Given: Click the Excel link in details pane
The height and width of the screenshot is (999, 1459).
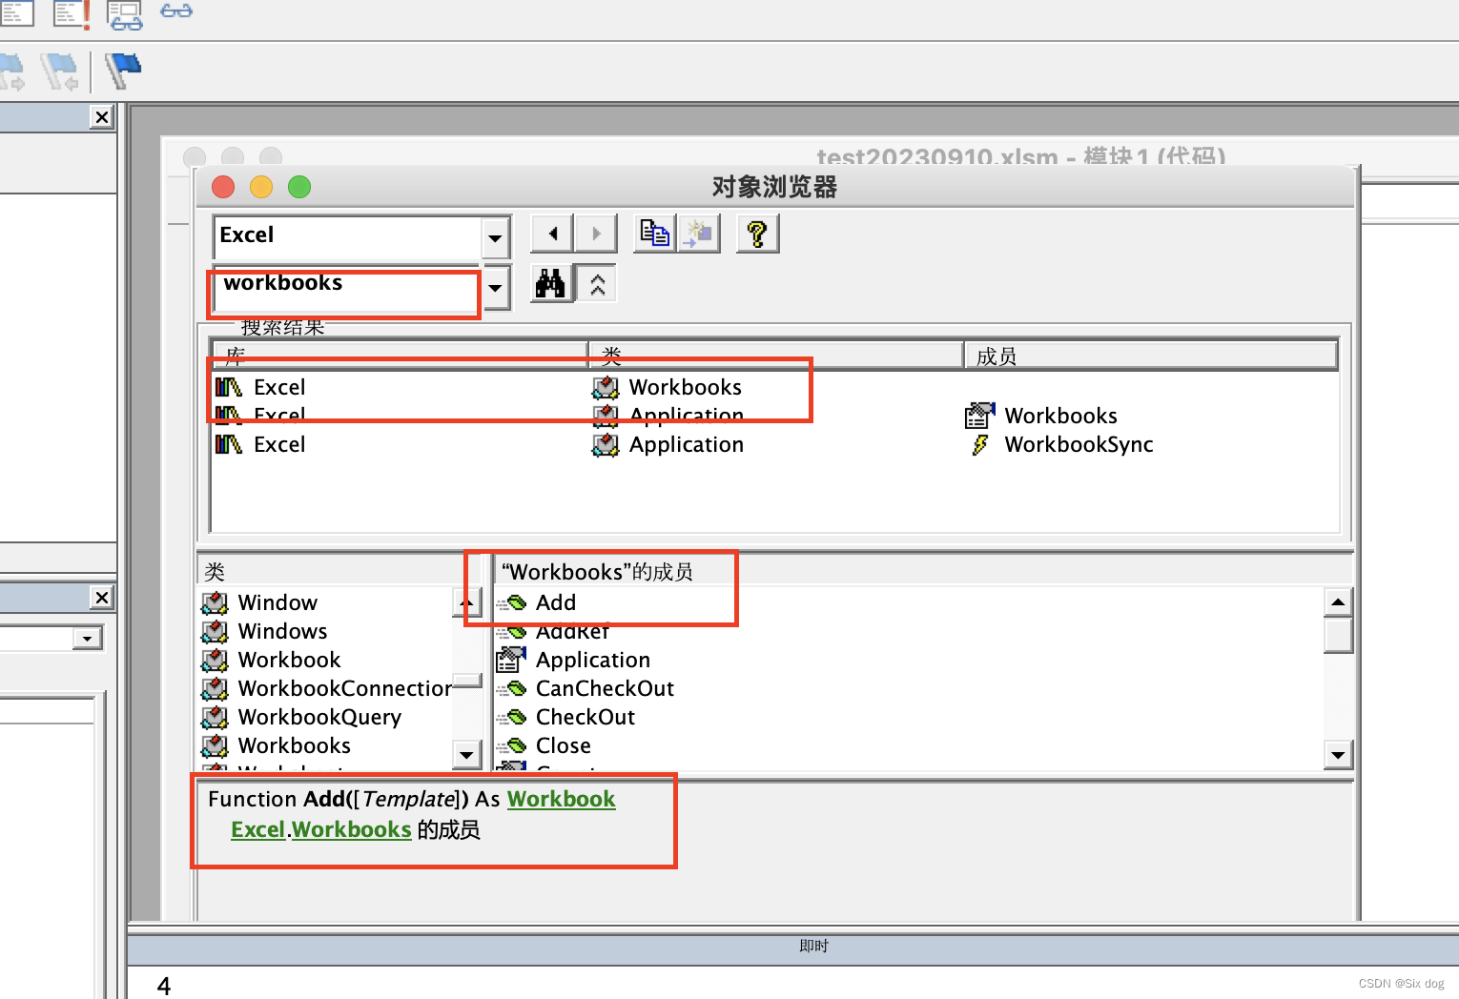Looking at the screenshot, I should coord(257,829).
